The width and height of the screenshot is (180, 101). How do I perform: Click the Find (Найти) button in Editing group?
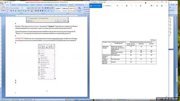coord(86,7)
